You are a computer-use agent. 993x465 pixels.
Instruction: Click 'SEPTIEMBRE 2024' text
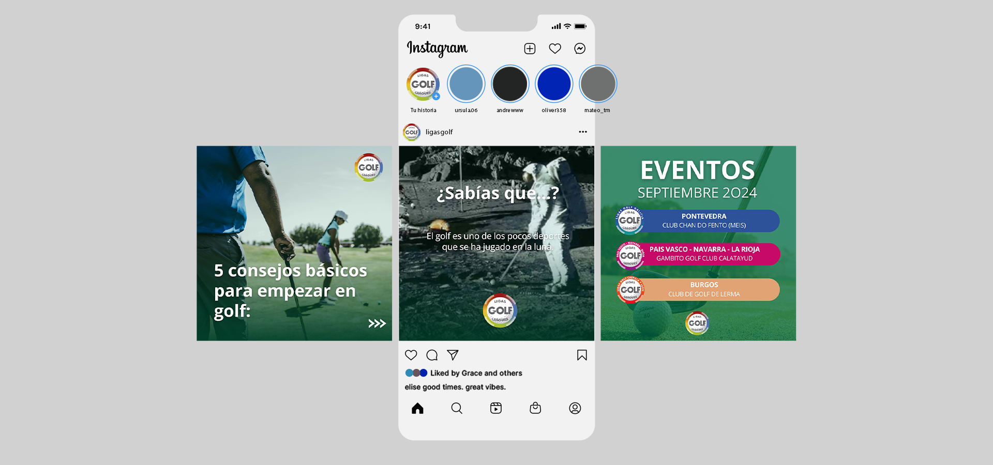697,193
